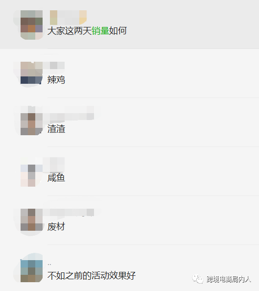Screen dimensions: 259x291
Task: Click avatar beside 大家这两天销量如何 message
Action: point(31,25)
